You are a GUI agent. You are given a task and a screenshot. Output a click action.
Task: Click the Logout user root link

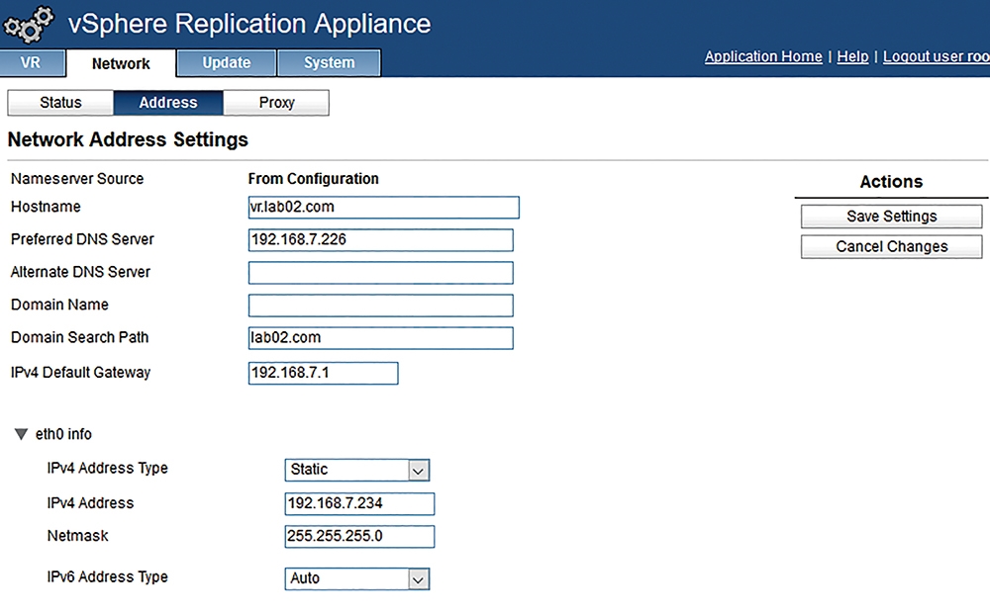(937, 56)
